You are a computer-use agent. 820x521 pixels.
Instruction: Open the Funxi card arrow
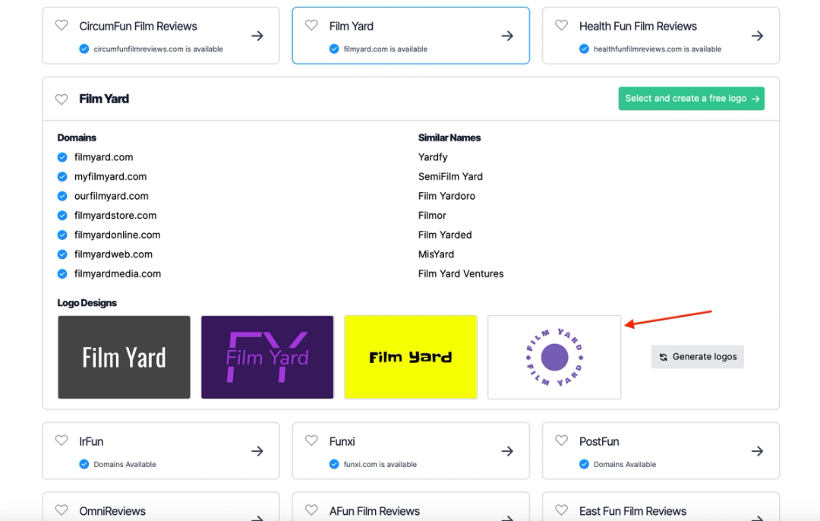[506, 451]
